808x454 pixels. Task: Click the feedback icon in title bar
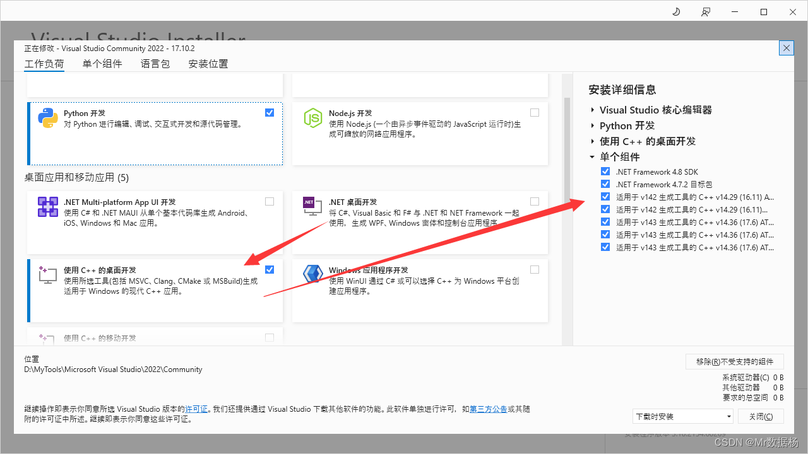pos(705,11)
